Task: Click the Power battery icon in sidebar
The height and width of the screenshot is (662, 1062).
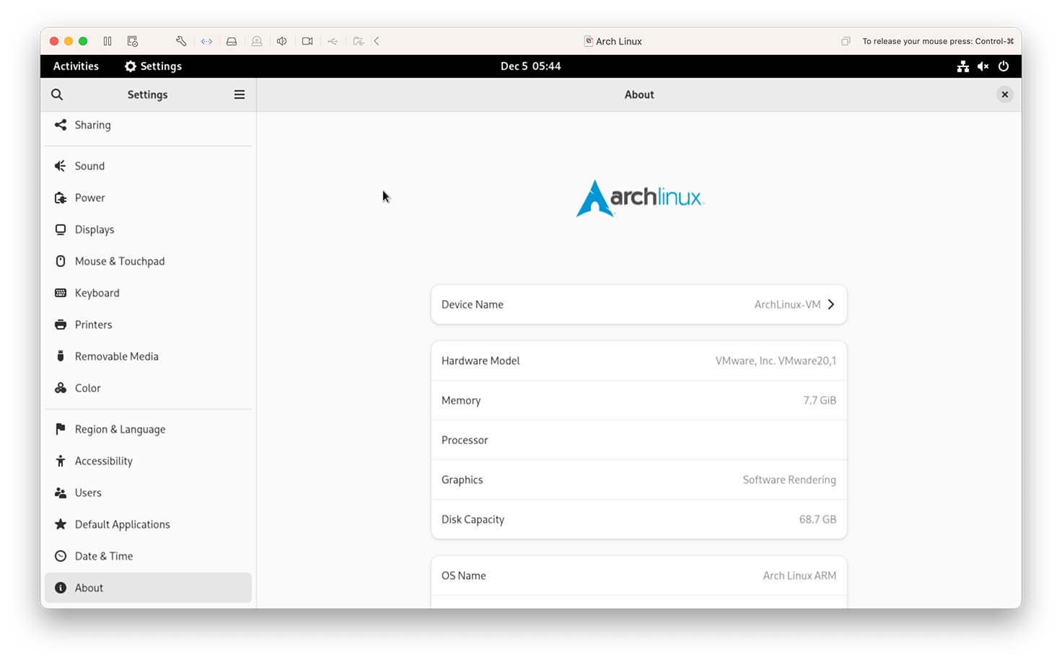Action: pyautogui.click(x=61, y=198)
